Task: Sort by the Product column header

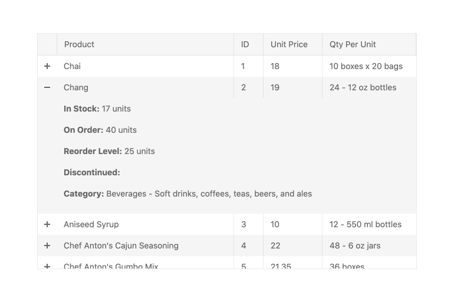Action: 79,44
